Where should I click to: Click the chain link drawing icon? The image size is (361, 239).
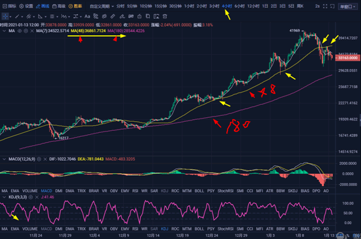(x=104, y=16)
